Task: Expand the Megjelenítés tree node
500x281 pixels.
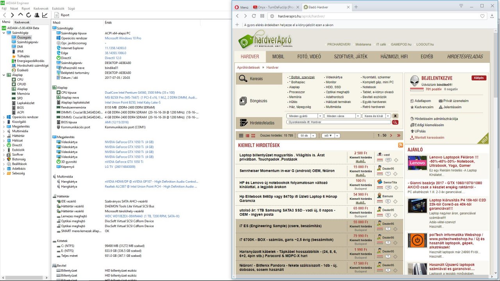Action: [4, 126]
